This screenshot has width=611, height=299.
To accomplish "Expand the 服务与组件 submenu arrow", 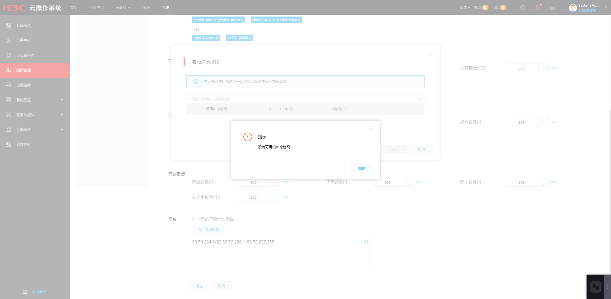I will tap(62, 115).
